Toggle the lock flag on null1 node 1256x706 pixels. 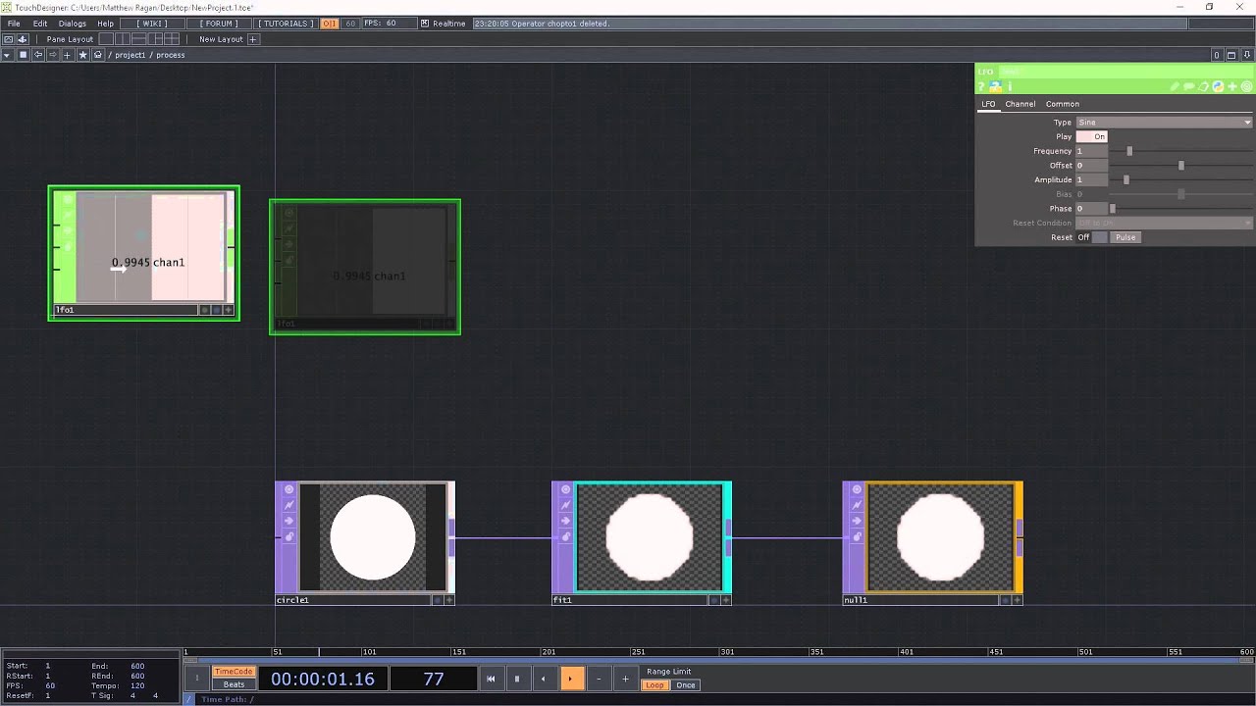(x=857, y=536)
